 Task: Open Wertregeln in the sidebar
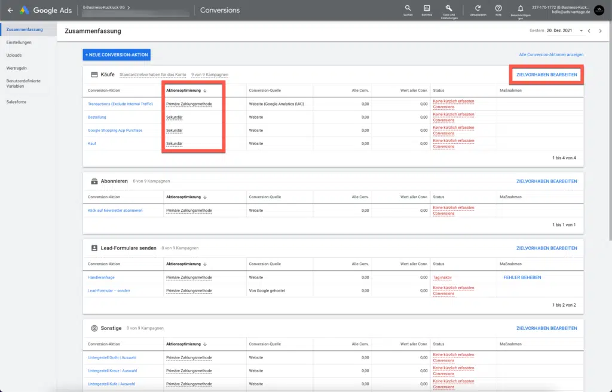(x=16, y=68)
